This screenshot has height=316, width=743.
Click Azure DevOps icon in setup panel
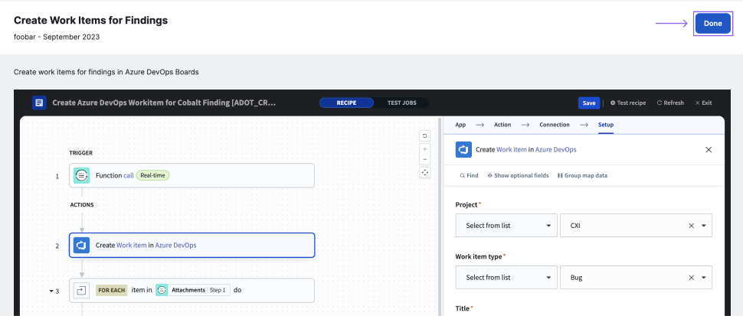pyautogui.click(x=463, y=149)
